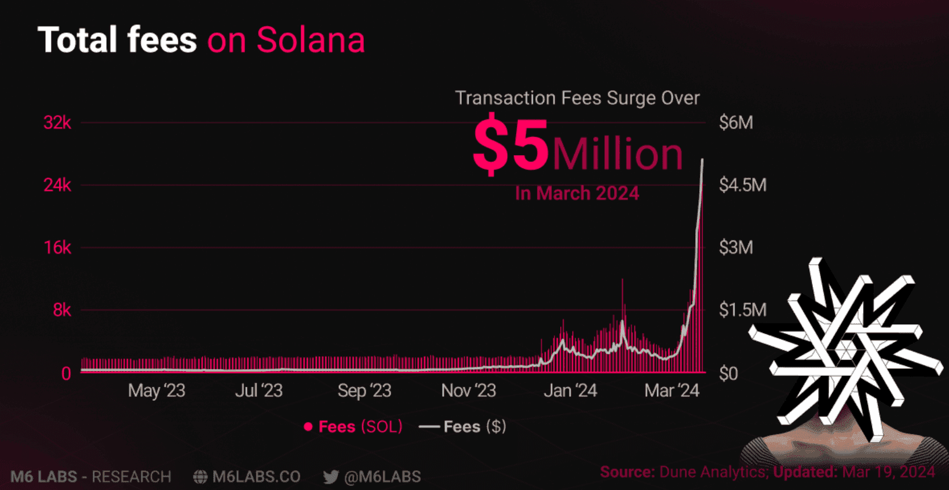The width and height of the screenshot is (949, 490).
Task: Click the fee spike peak in March
Action: coord(702,160)
